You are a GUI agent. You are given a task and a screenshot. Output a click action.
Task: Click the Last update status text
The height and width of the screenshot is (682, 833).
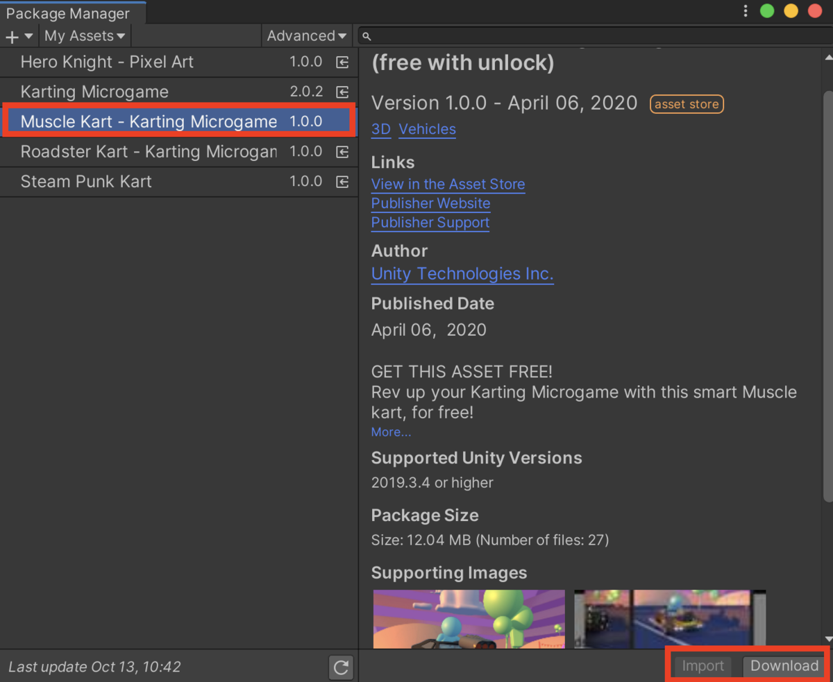[94, 667]
